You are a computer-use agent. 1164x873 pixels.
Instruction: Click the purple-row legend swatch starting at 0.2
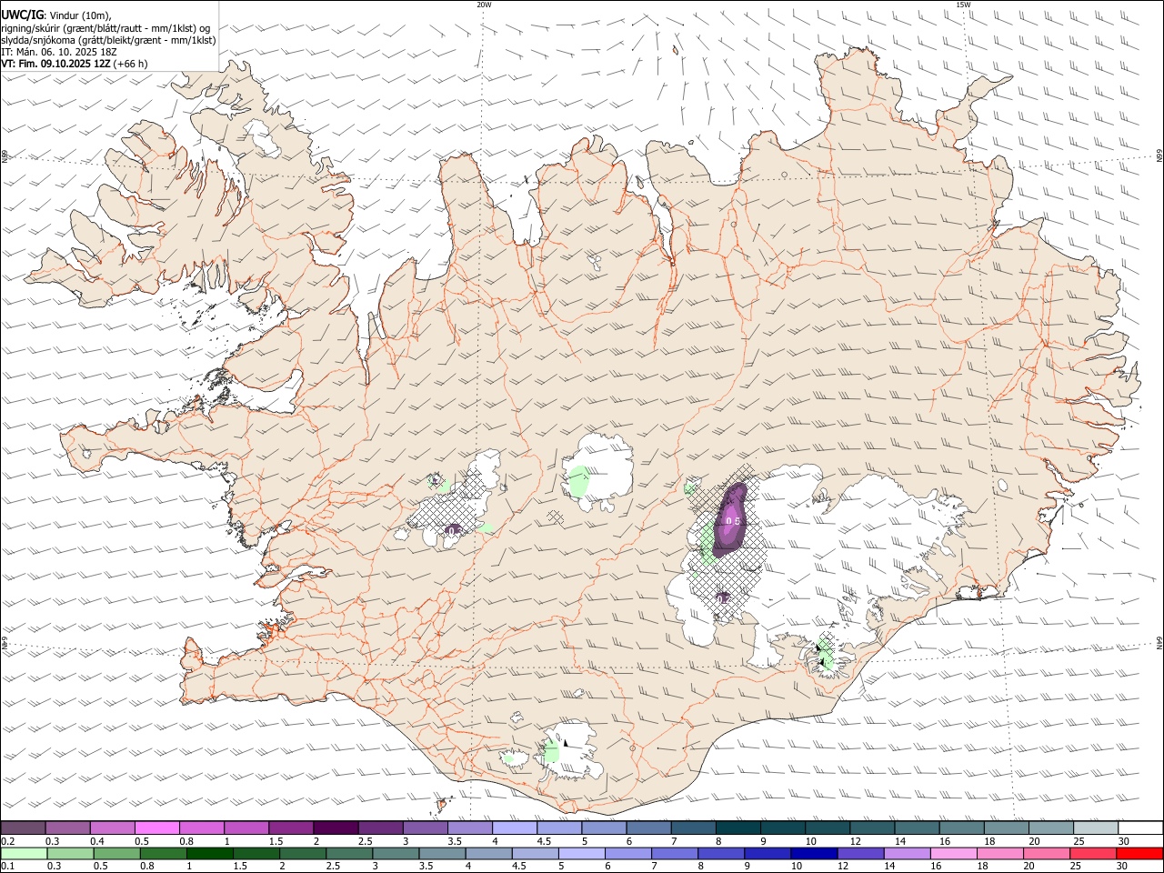(23, 828)
